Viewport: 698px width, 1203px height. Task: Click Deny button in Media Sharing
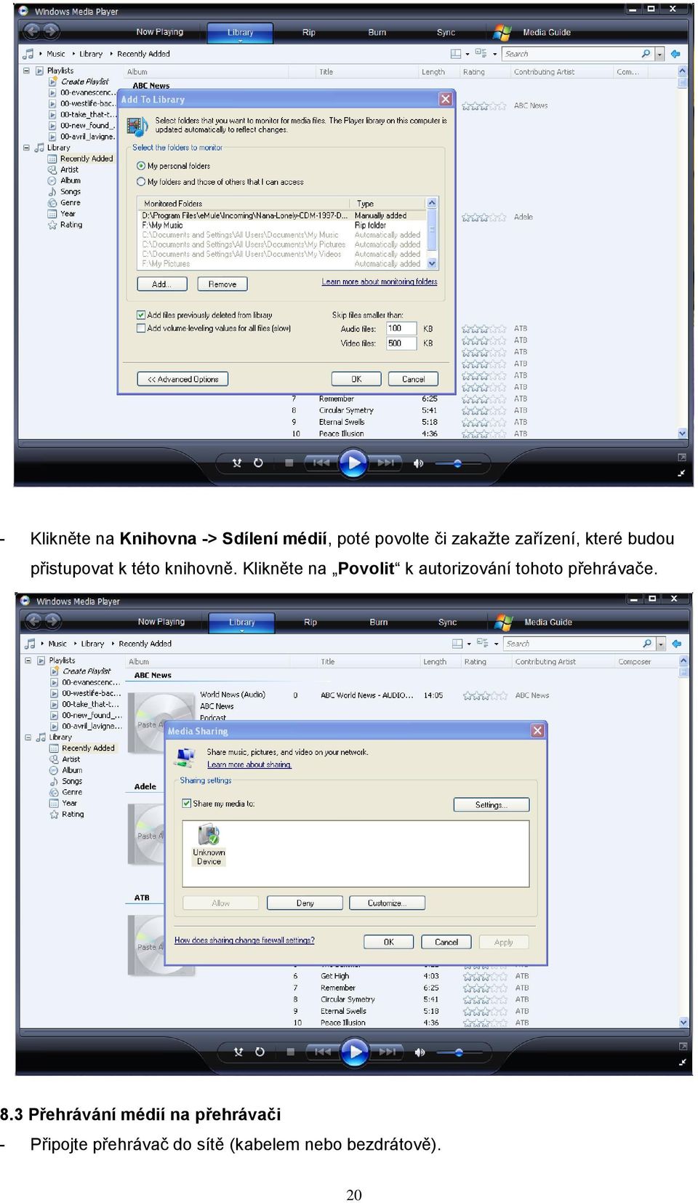click(305, 903)
